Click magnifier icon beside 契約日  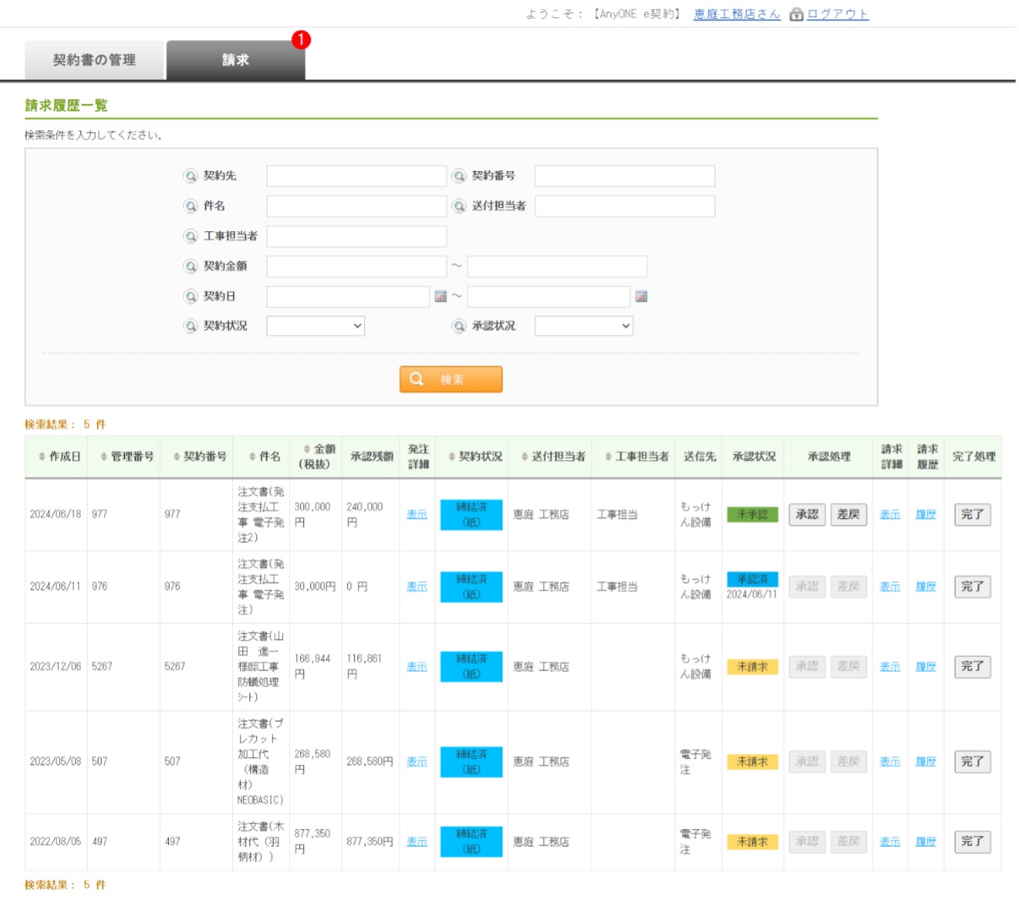191,297
